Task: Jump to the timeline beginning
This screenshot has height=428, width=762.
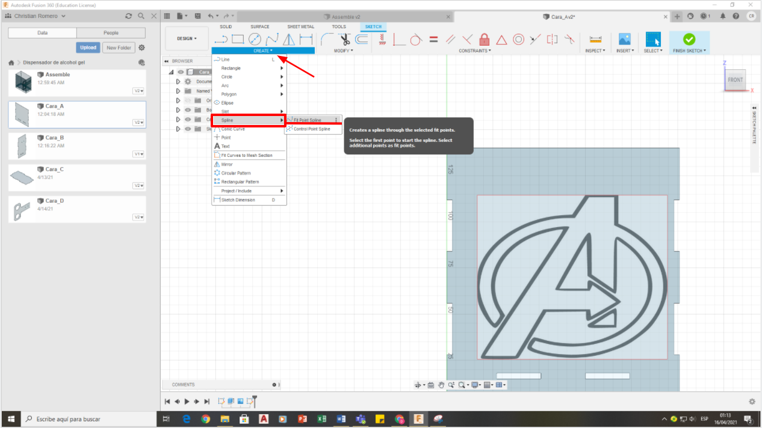Action: [x=167, y=401]
